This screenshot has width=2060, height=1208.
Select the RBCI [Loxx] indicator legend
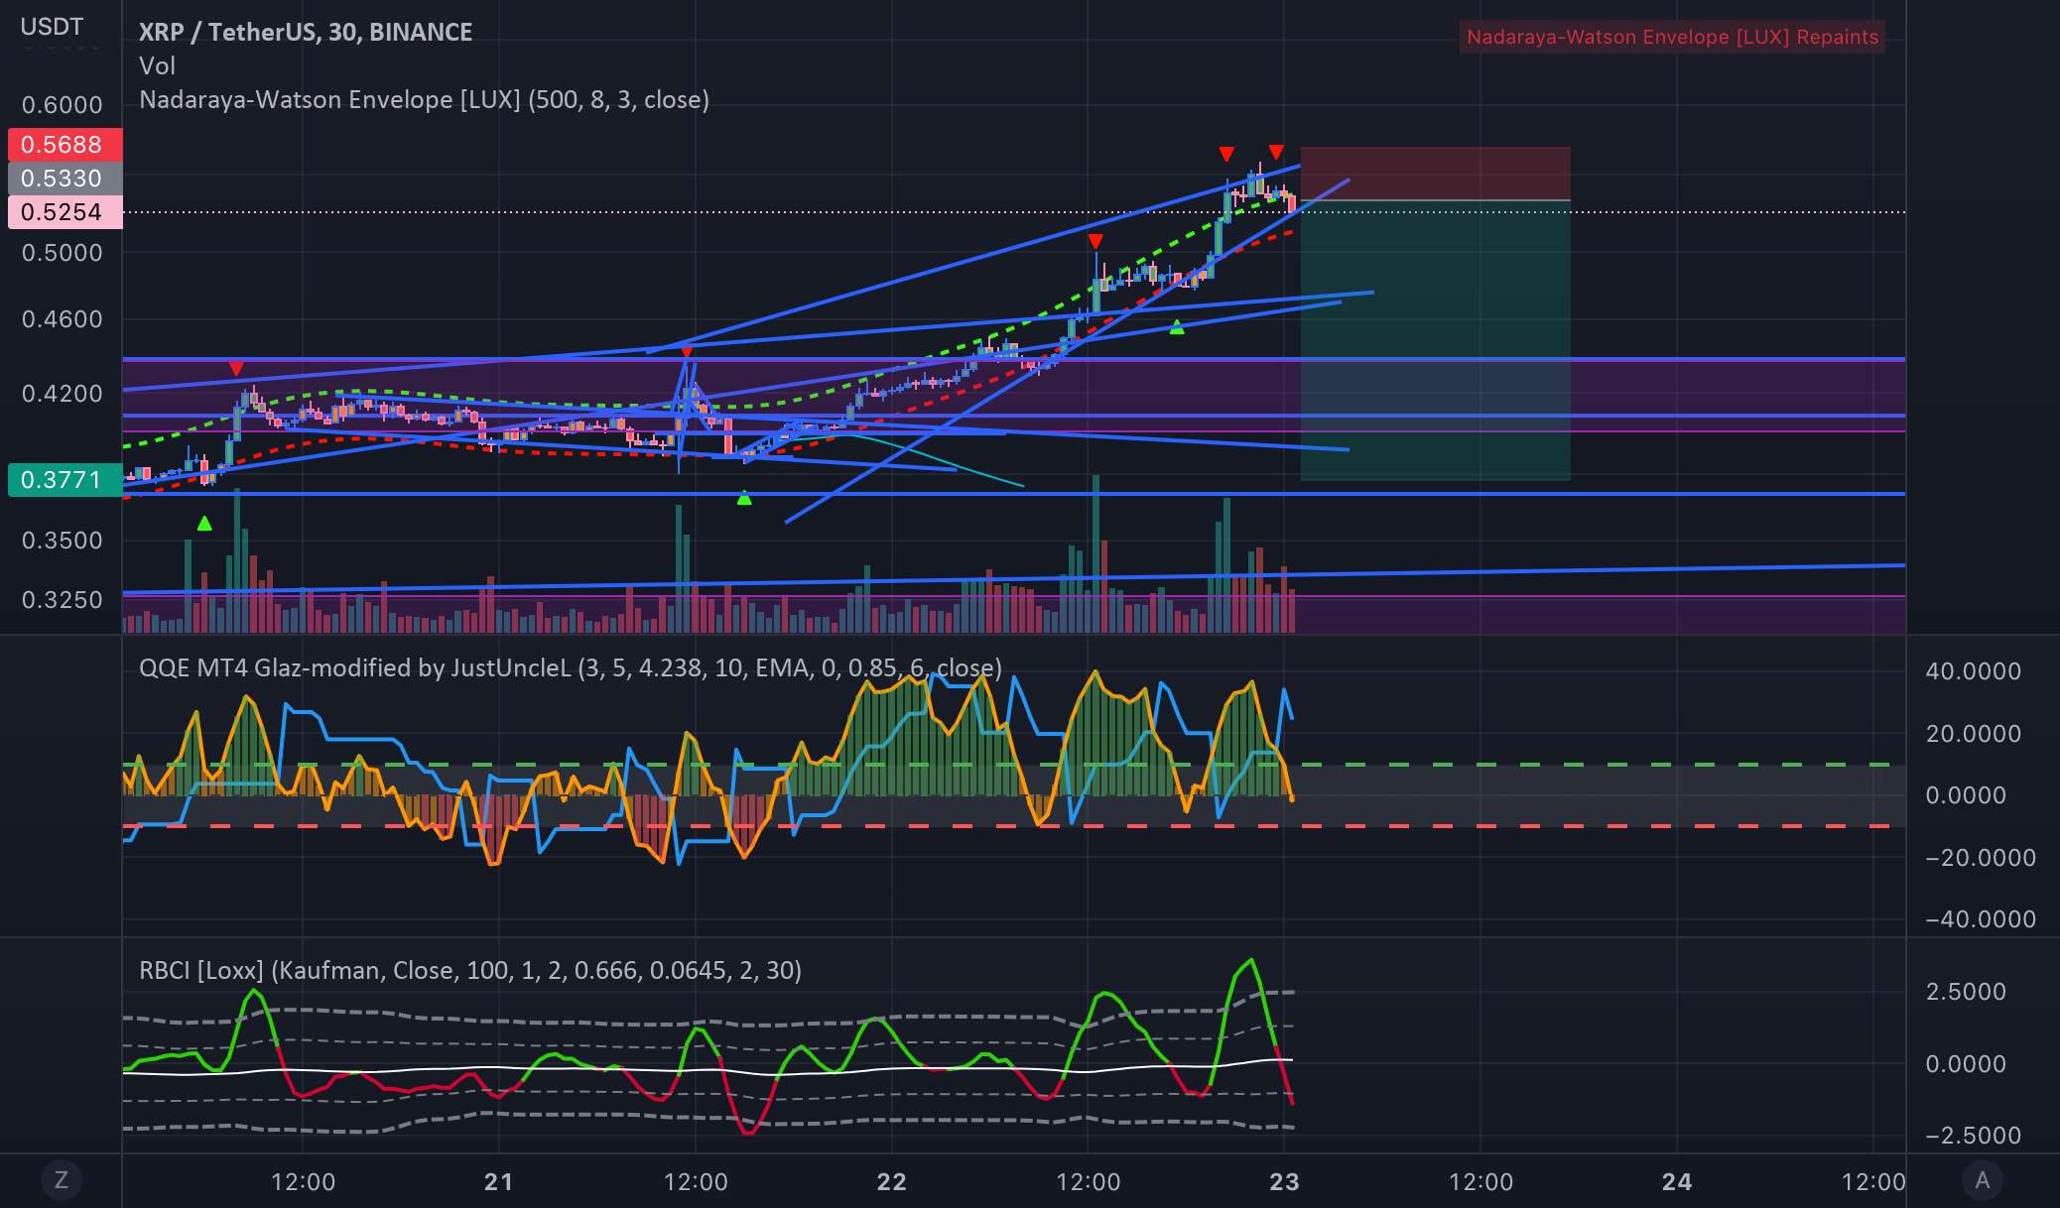tap(470, 970)
